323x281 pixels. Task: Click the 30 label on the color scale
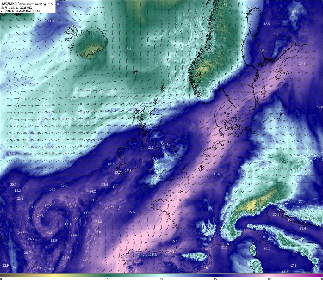269,279
